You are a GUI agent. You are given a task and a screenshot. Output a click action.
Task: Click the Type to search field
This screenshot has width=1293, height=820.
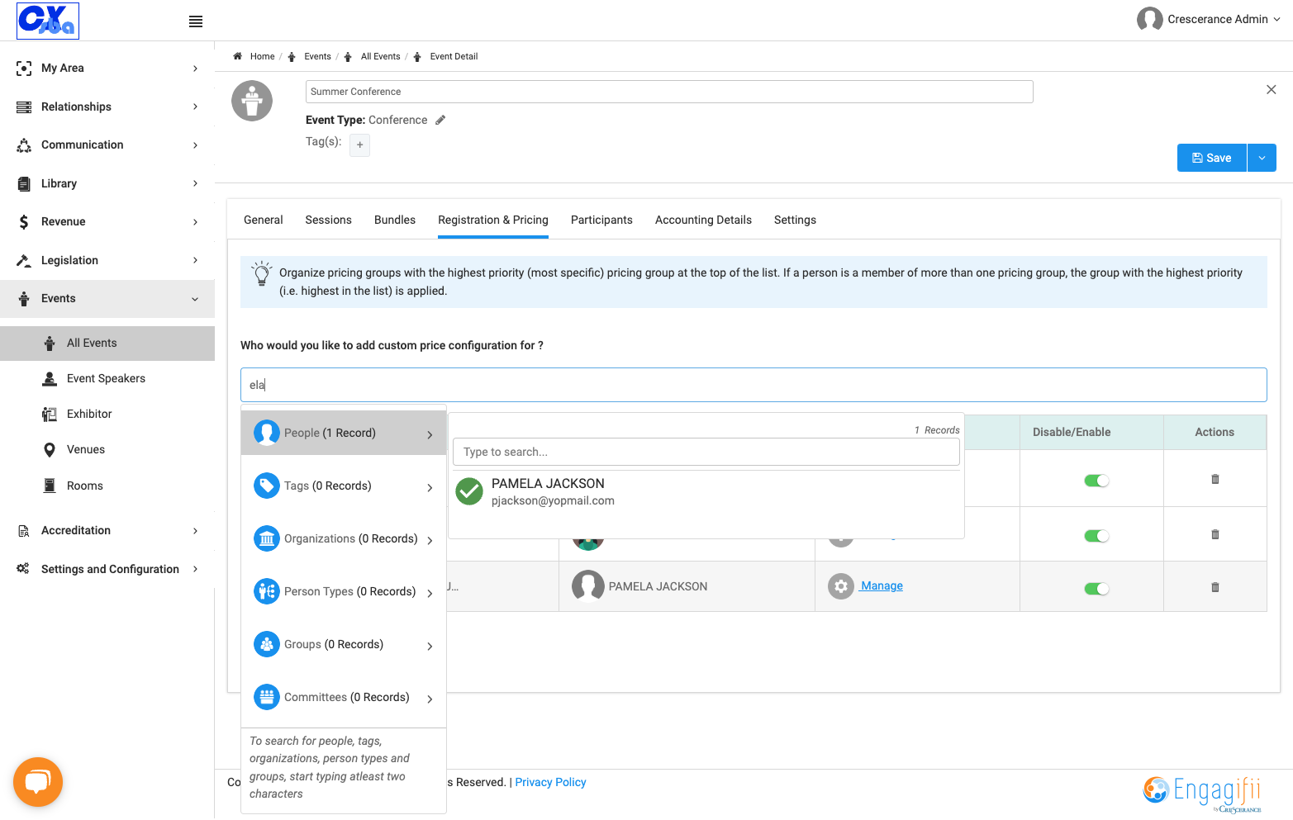tap(706, 452)
